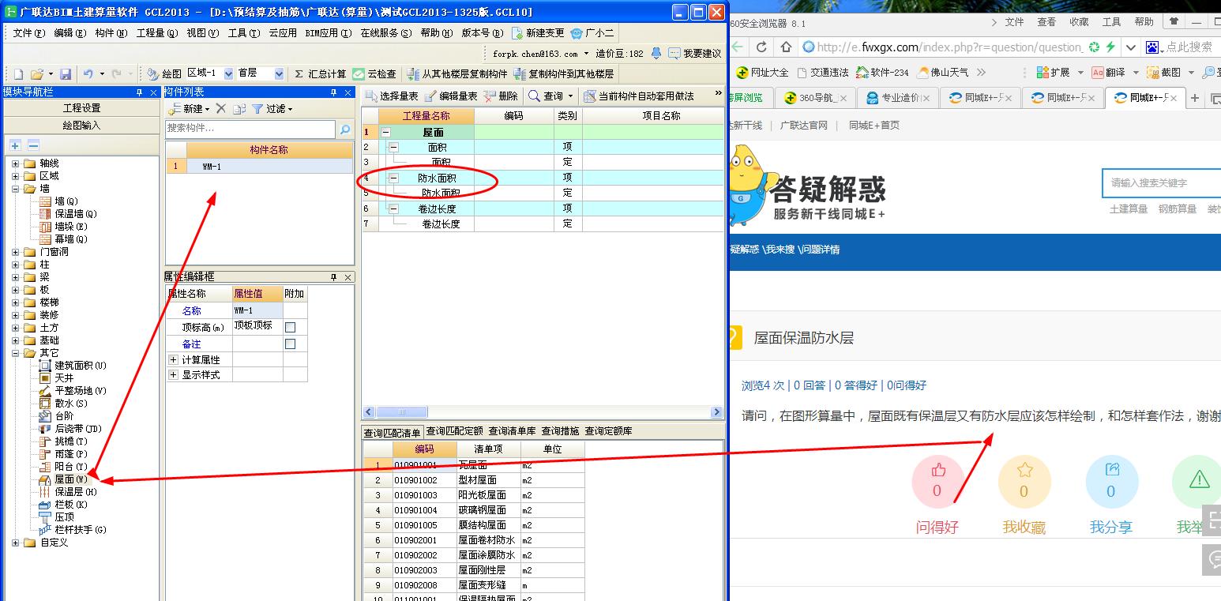This screenshot has width=1221, height=601.
Task: Open the BIM应用(I) menu
Action: pyautogui.click(x=329, y=33)
